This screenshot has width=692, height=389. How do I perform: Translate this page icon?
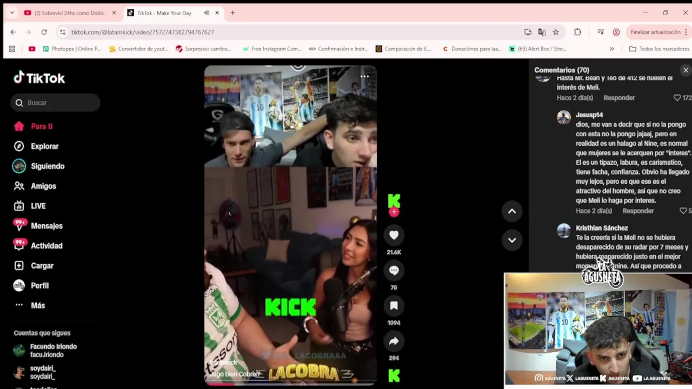point(542,32)
